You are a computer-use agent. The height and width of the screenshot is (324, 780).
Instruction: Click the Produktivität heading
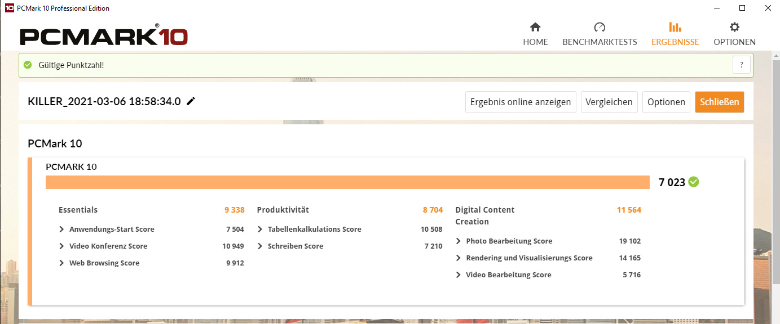coord(283,210)
